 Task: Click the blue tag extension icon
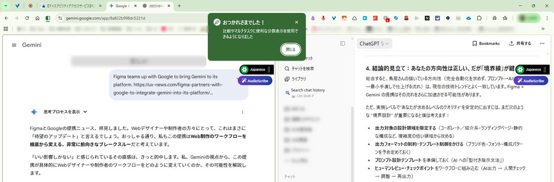[396, 18]
